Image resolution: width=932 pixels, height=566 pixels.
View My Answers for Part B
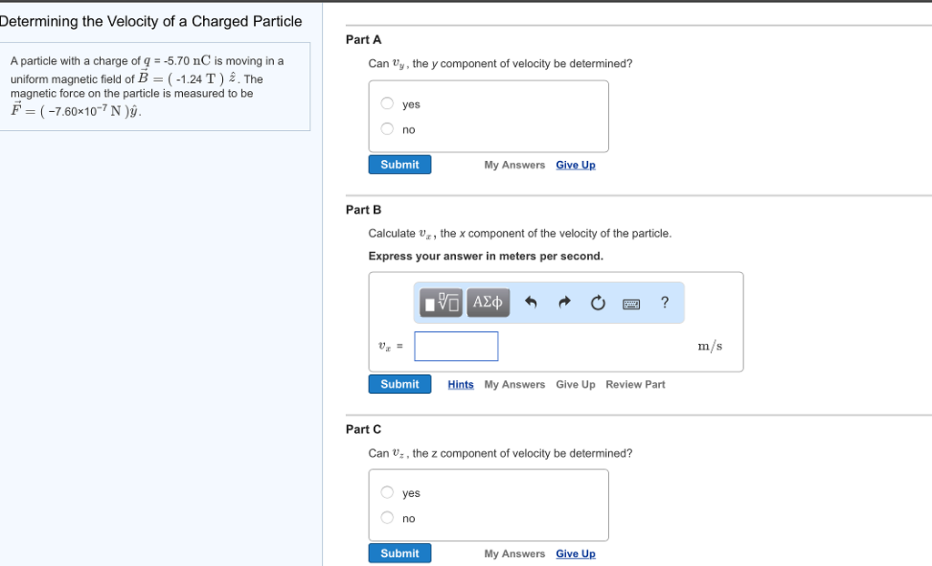pyautogui.click(x=514, y=384)
